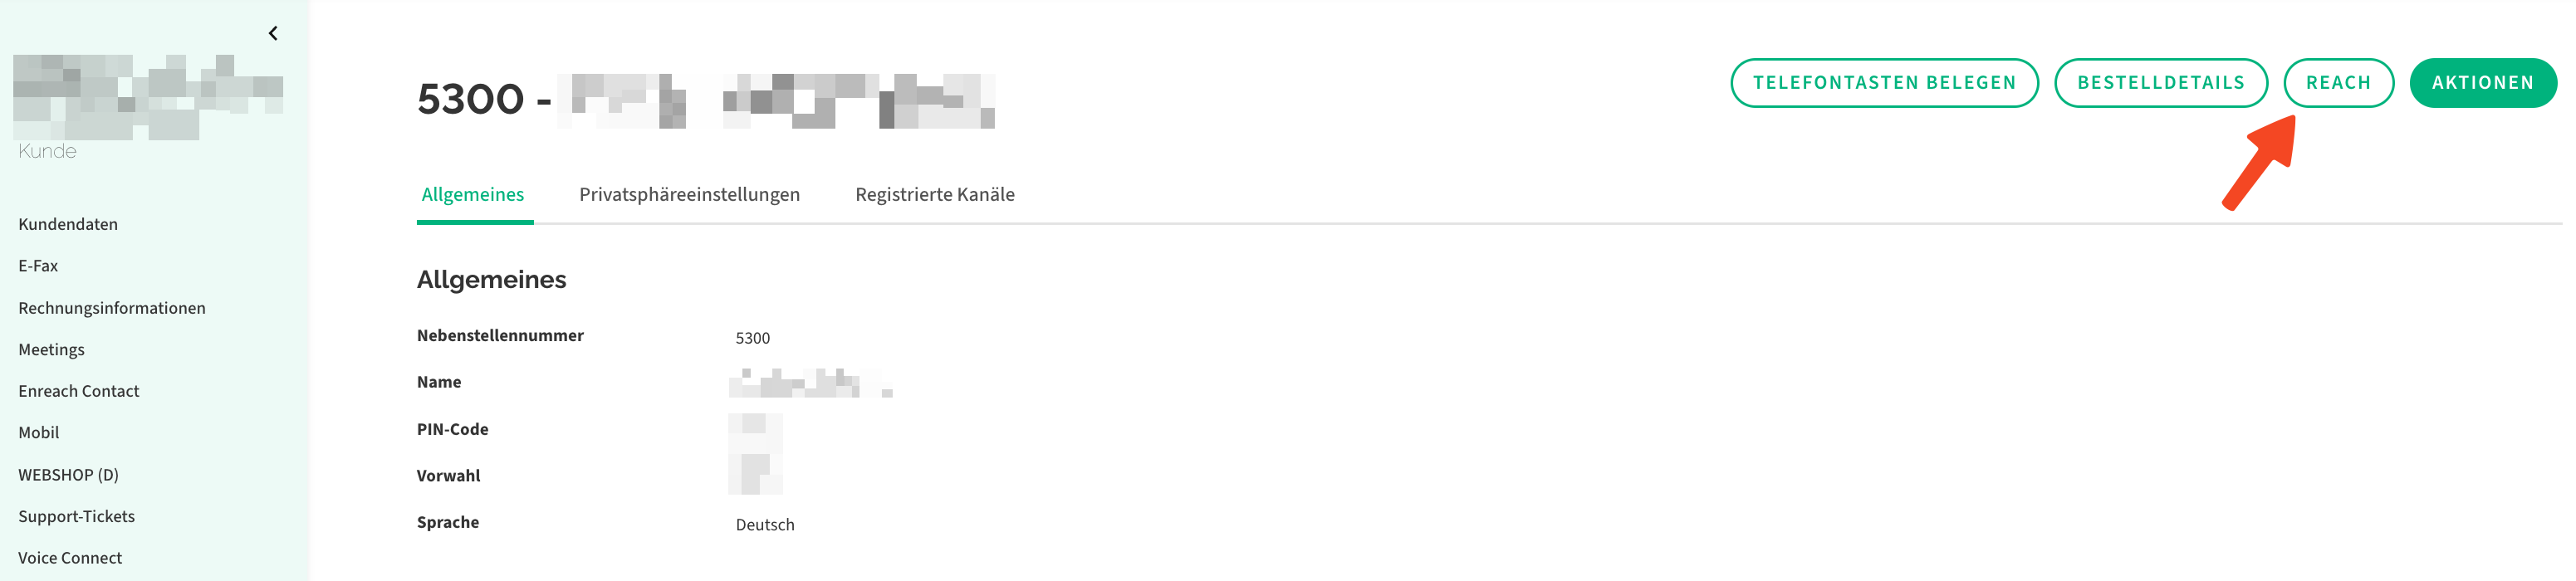
Task: Click the Sprache value Deutsch
Action: (763, 524)
